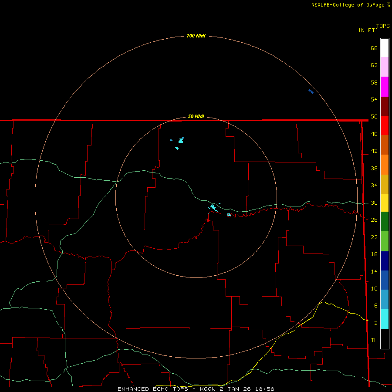Click the cyan band near 2
The image size is (392, 392).
pos(385,319)
